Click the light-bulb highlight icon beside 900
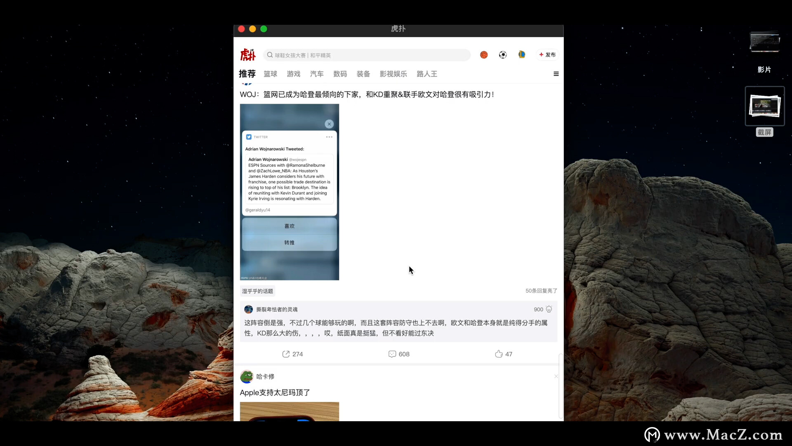The height and width of the screenshot is (446, 792). (549, 309)
